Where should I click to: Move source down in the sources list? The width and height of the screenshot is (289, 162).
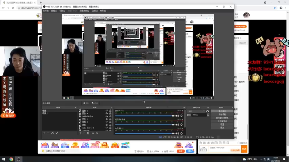(x=97, y=133)
